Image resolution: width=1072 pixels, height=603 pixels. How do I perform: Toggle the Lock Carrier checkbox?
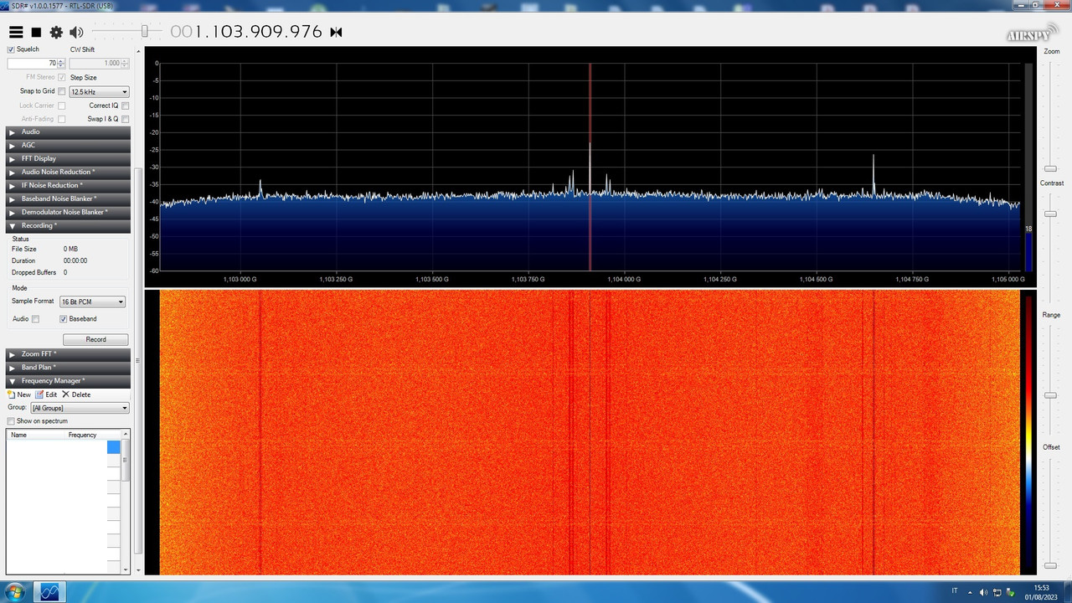tap(61, 106)
